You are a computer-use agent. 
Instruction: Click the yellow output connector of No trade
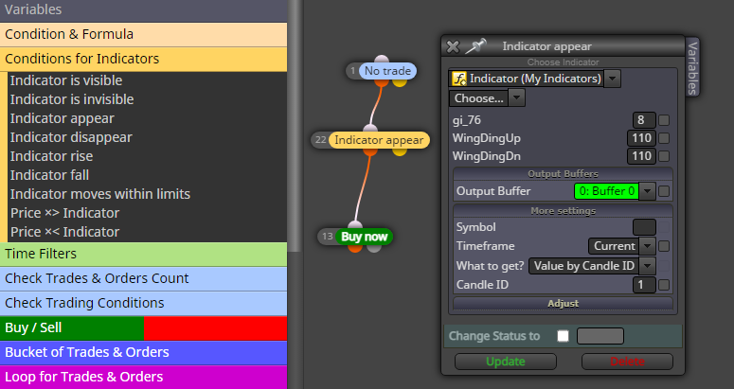pyautogui.click(x=400, y=81)
